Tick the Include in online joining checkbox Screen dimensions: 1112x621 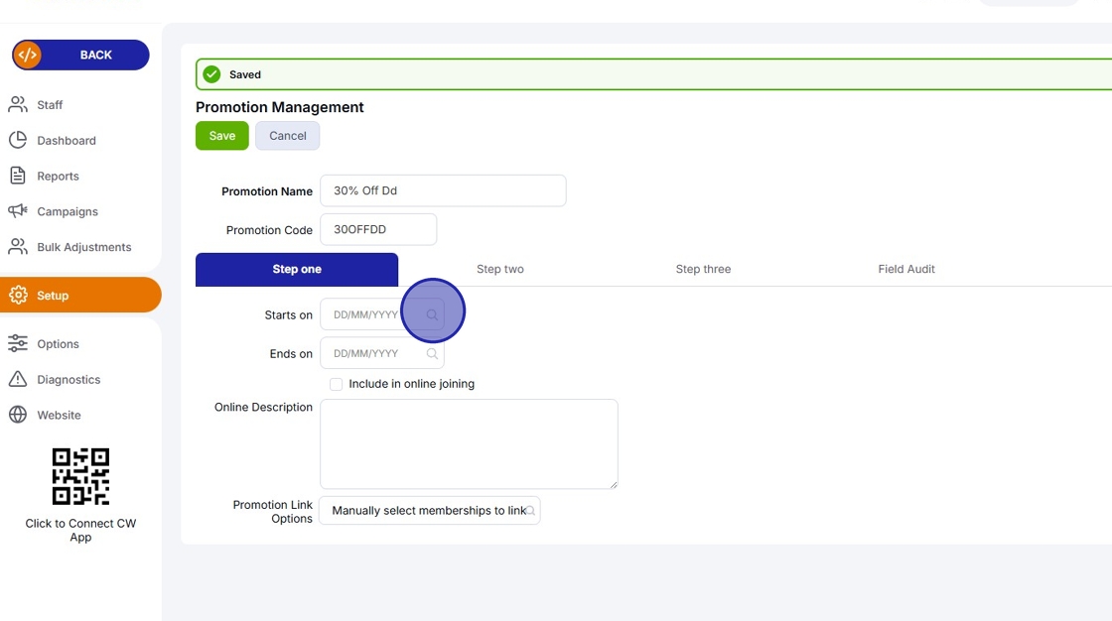point(337,384)
